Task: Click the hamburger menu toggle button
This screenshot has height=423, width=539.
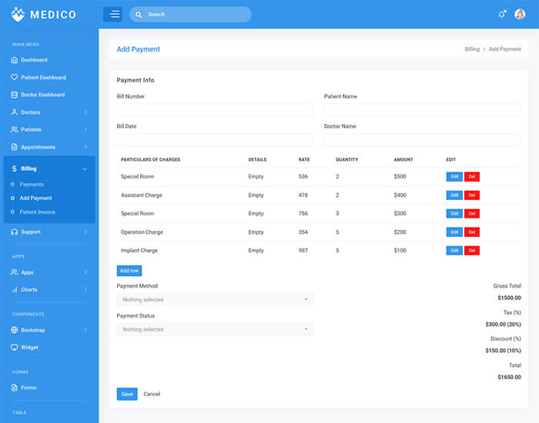Action: click(x=112, y=14)
